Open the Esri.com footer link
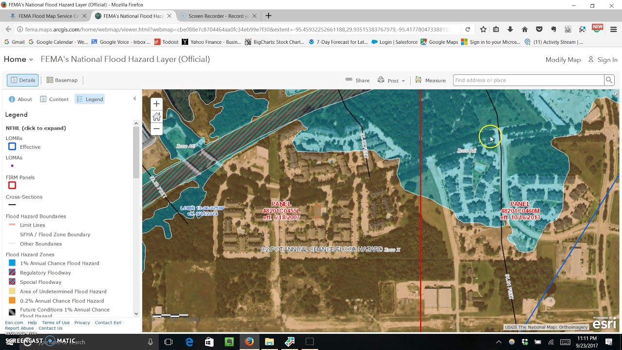 coord(14,323)
